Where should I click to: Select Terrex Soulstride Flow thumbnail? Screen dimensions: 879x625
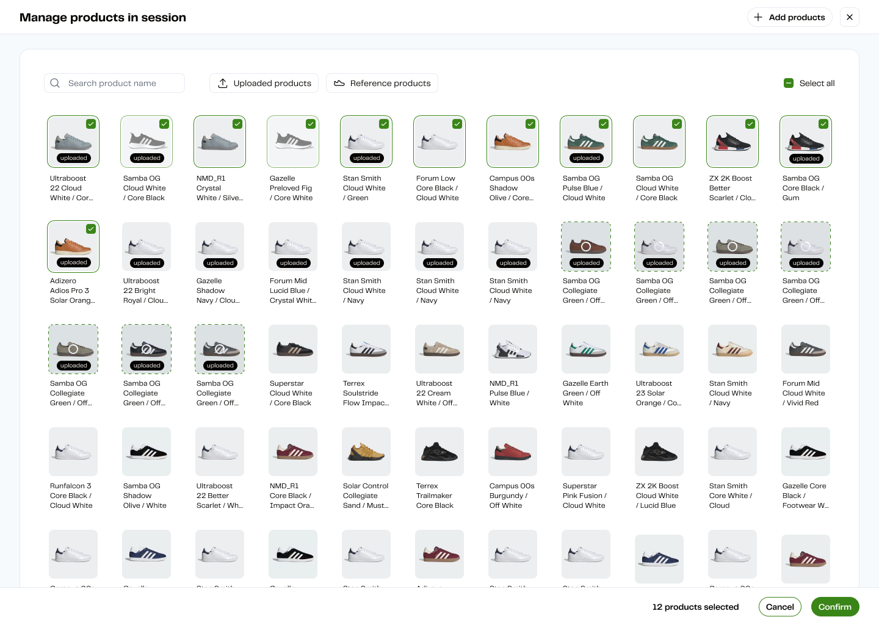[x=366, y=349]
